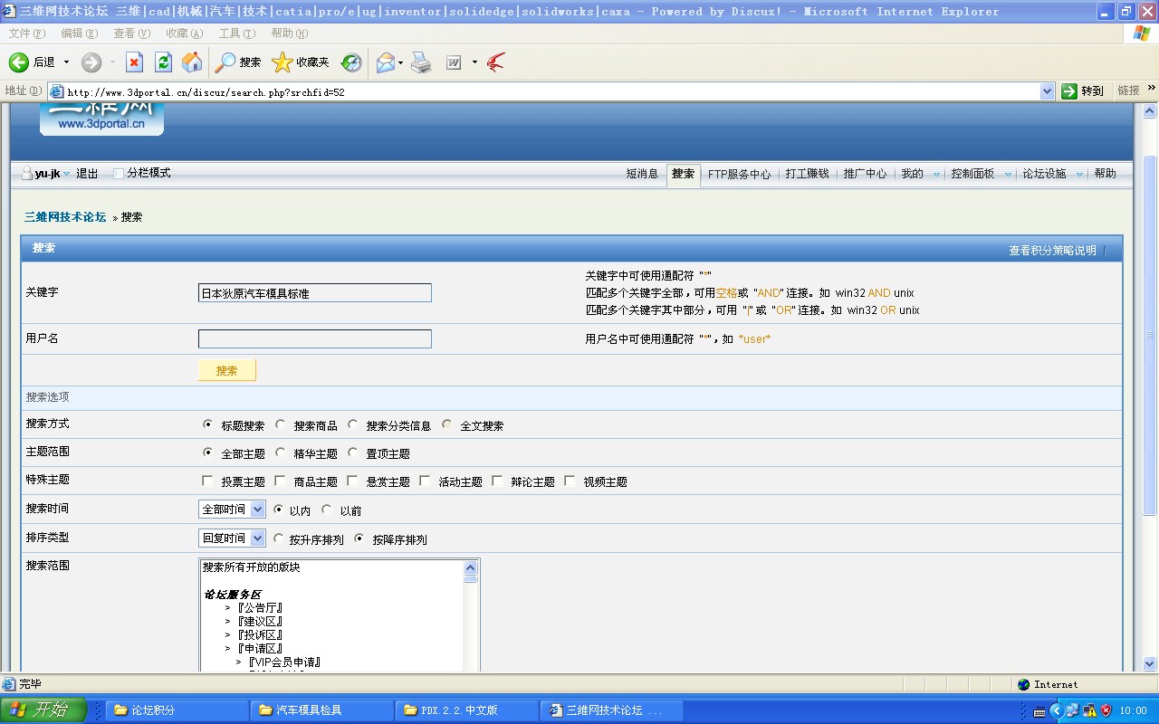This screenshot has width=1159, height=724.
Task: Open the 文件(F) menu
Action: click(26, 33)
